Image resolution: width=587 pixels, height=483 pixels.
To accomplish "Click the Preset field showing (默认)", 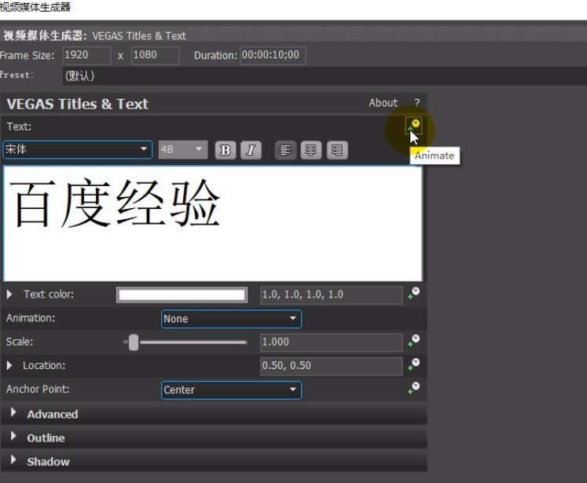I will (325, 76).
